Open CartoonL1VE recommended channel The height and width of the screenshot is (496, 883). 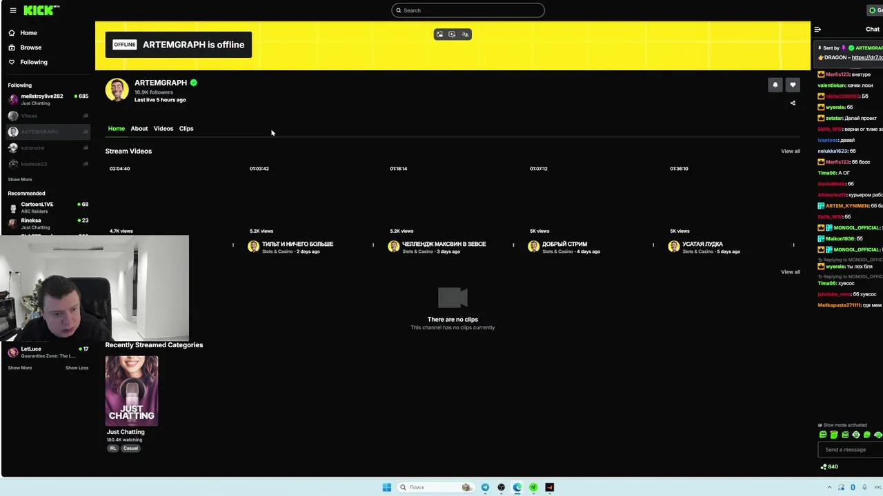coord(48,207)
